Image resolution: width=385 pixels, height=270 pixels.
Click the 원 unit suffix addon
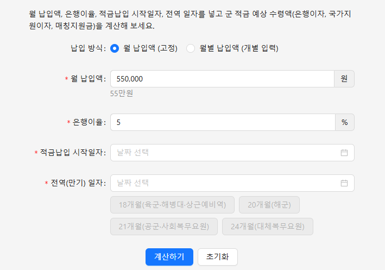click(344, 79)
